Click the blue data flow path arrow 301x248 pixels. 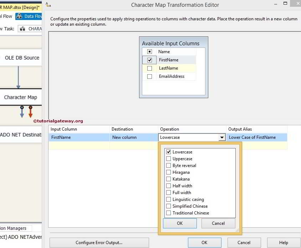(x=21, y=112)
